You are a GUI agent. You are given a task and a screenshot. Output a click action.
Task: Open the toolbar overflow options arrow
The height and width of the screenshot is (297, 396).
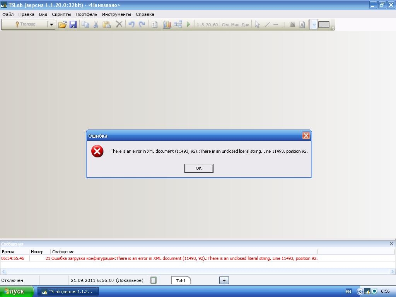(x=333, y=28)
